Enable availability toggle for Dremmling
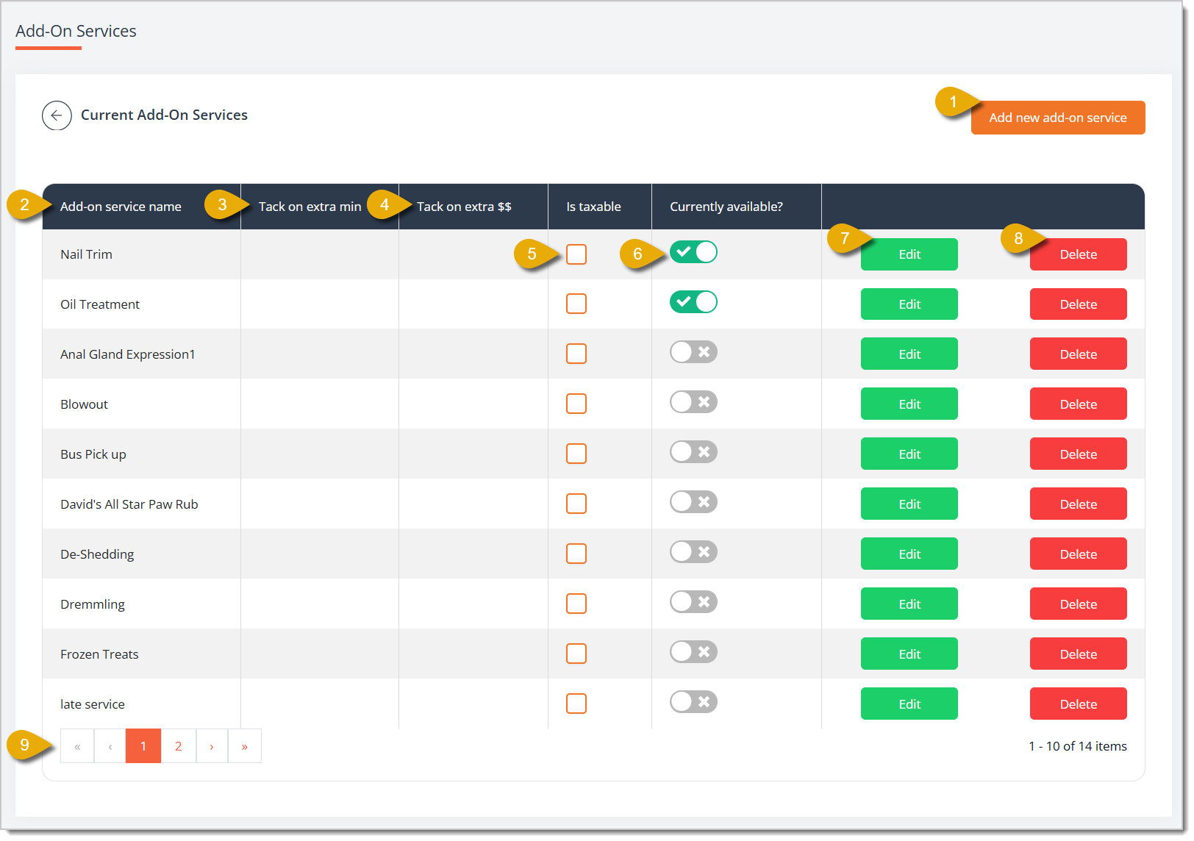The image size is (1194, 841). click(693, 602)
